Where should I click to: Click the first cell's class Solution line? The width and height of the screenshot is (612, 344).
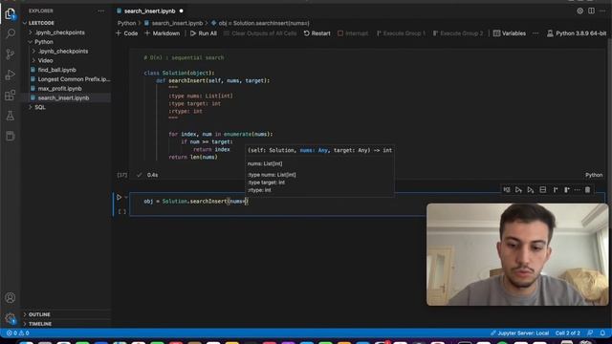tap(179, 73)
